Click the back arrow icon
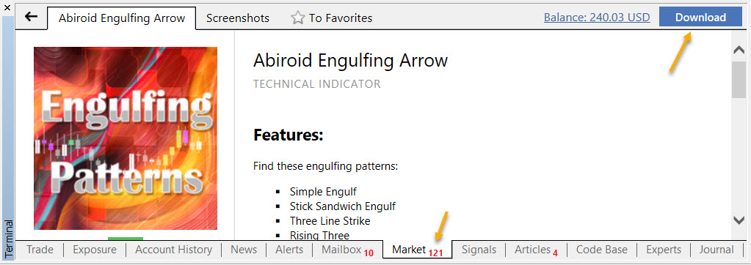This screenshot has width=751, height=265. click(x=31, y=17)
